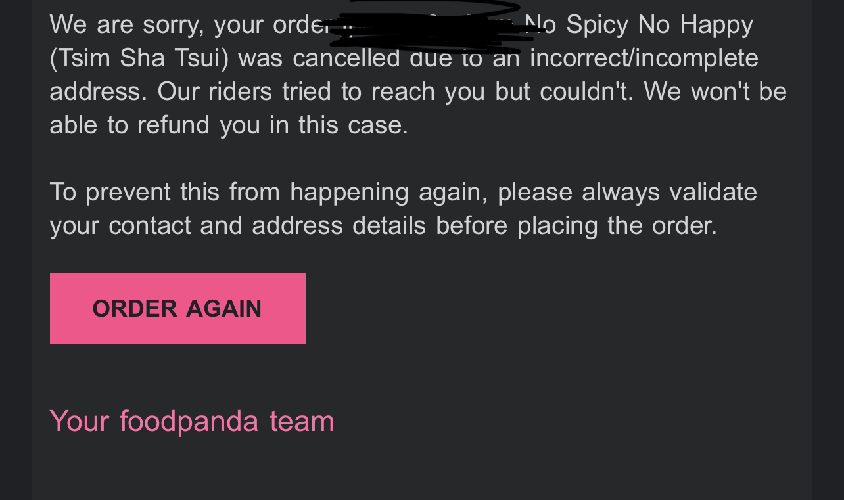
Task: Select the restaurant name 'No Spicy No Happy'
Action: pos(639,24)
